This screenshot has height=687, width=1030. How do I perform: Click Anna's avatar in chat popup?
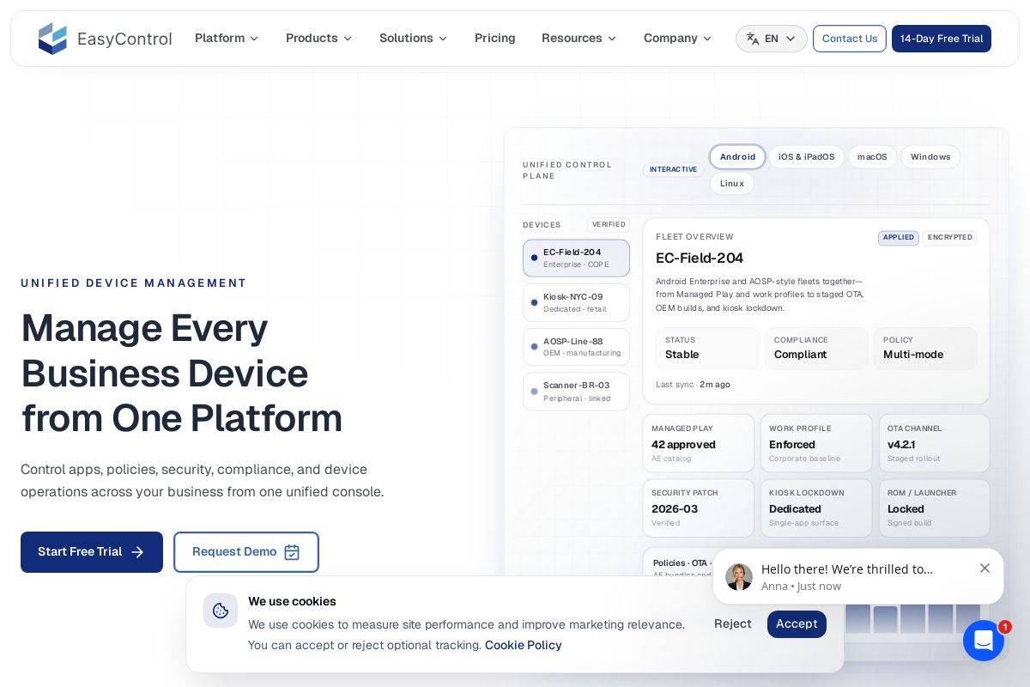click(739, 577)
